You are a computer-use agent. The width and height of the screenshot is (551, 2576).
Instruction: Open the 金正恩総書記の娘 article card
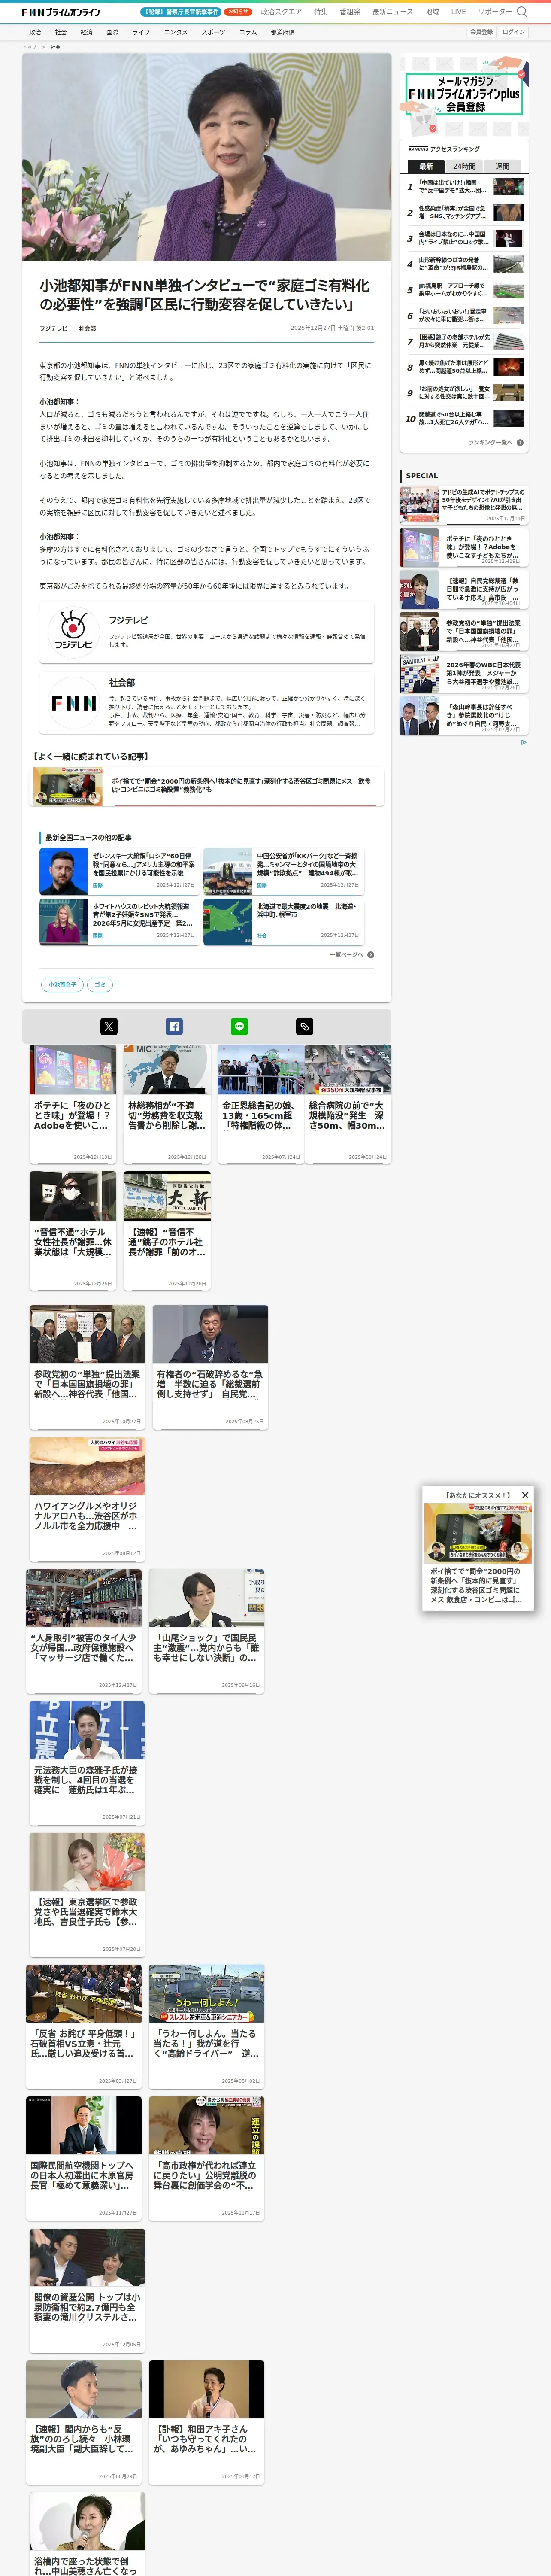[x=261, y=1104]
